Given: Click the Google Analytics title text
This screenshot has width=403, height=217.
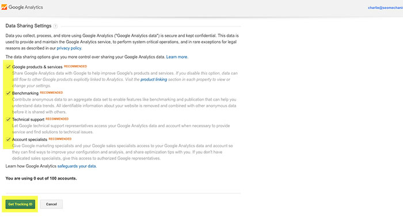Looking at the screenshot, I should click(x=26, y=7).
